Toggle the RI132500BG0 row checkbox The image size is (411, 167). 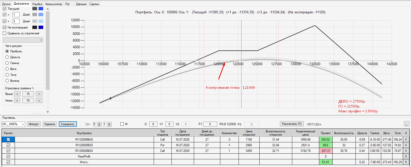pyautogui.click(x=8, y=140)
